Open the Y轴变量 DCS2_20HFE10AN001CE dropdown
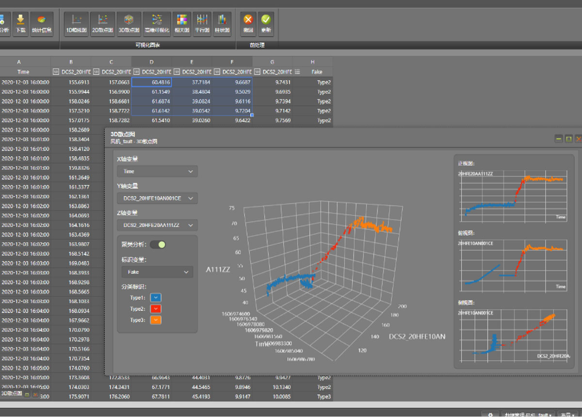This screenshot has width=582, height=417. [x=157, y=198]
